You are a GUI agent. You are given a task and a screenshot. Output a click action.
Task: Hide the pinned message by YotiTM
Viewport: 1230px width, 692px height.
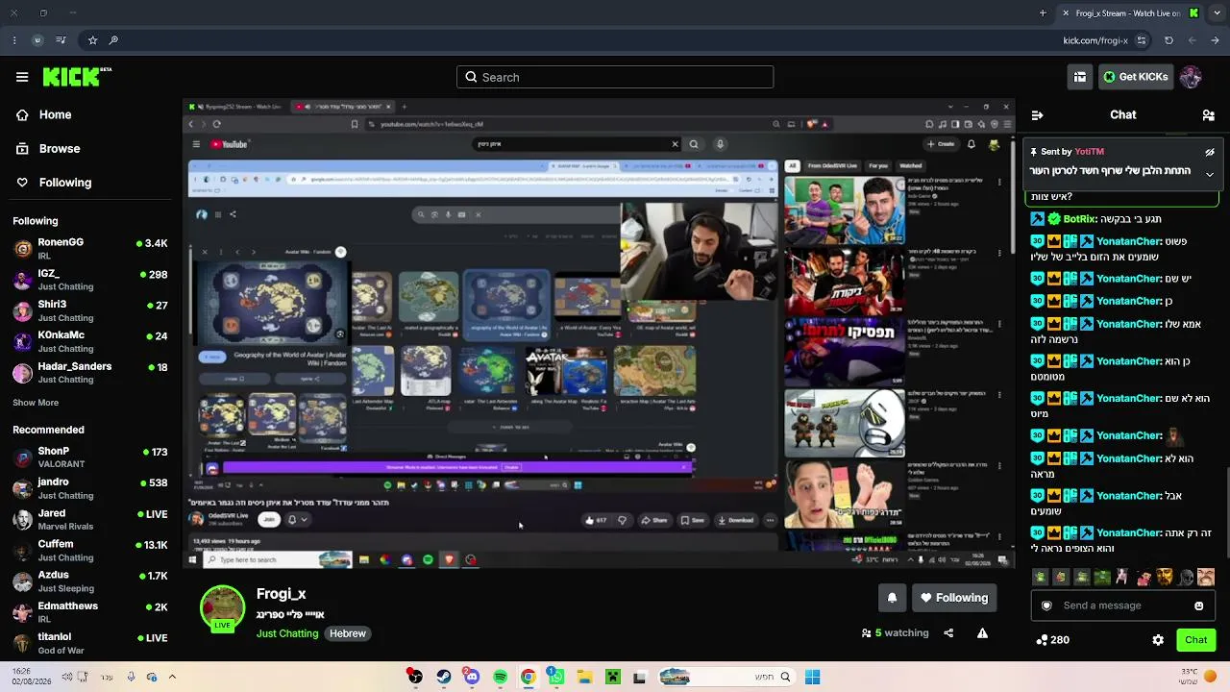1210,152
